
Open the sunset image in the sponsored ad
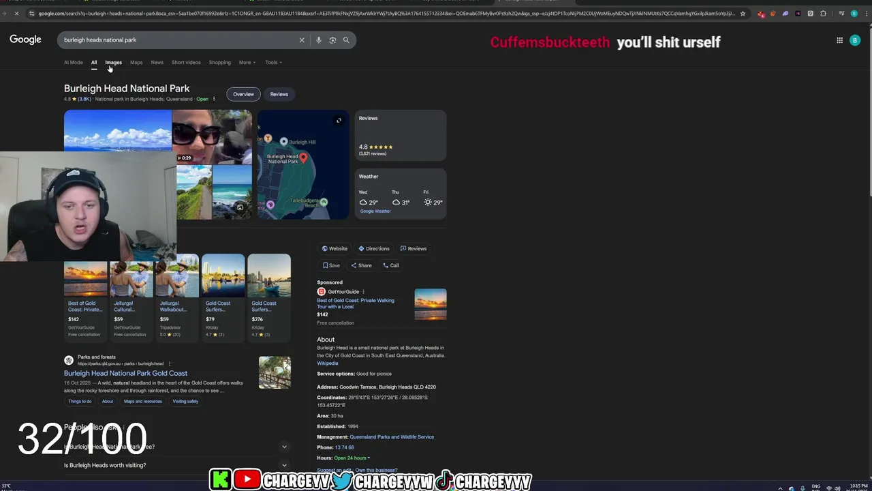(431, 304)
